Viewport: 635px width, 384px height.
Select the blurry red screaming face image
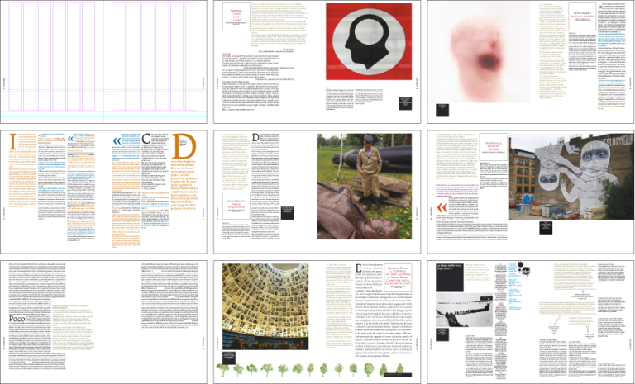[x=480, y=50]
